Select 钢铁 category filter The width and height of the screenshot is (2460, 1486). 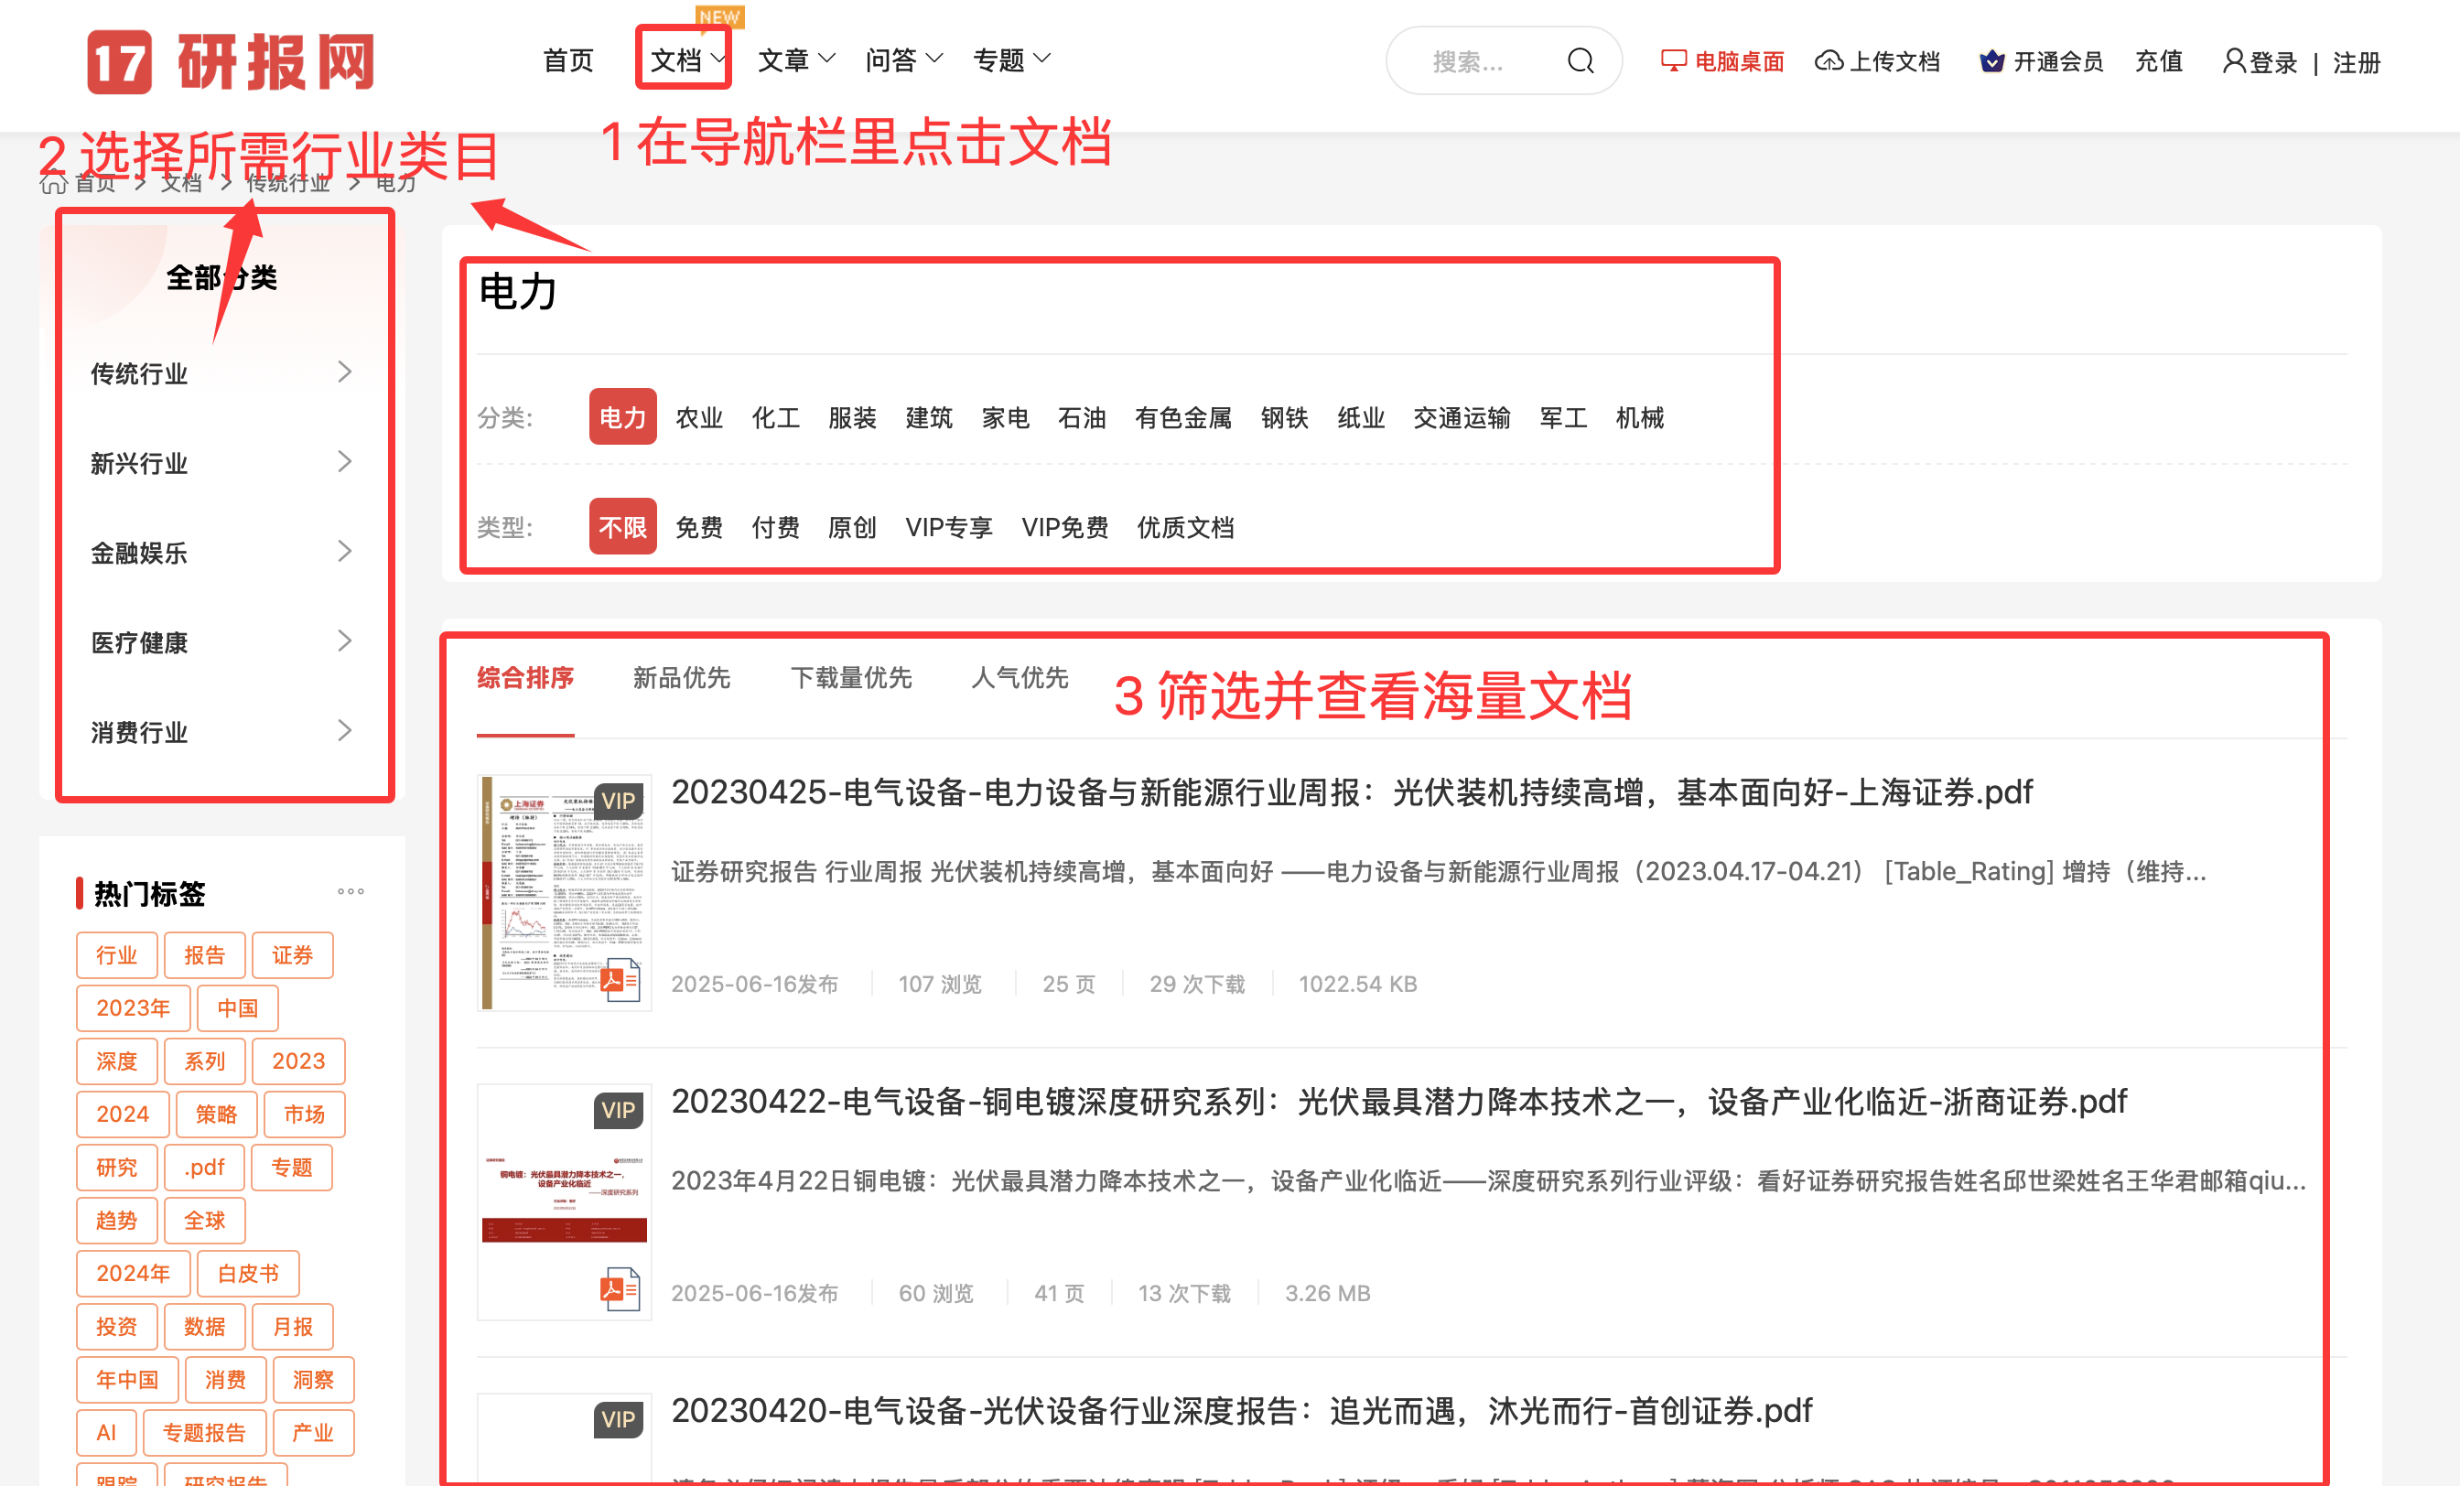point(1284,417)
